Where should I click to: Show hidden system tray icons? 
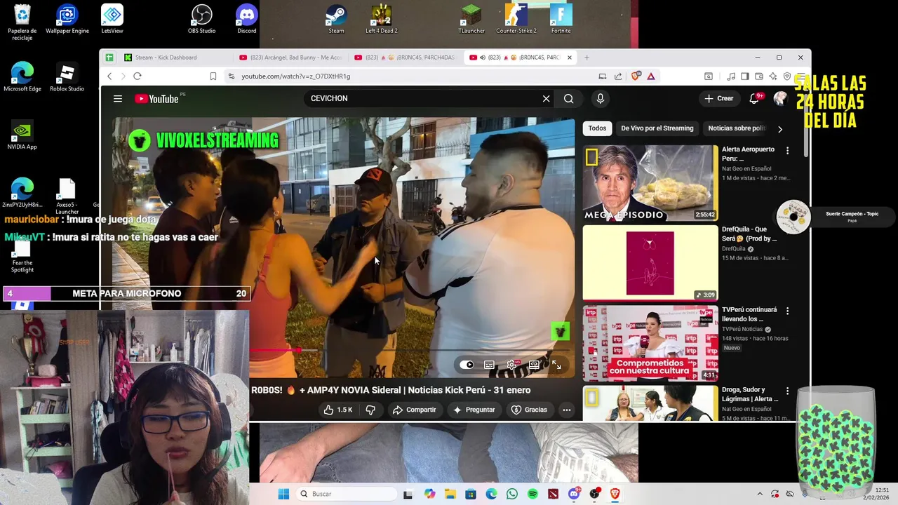pos(759,494)
